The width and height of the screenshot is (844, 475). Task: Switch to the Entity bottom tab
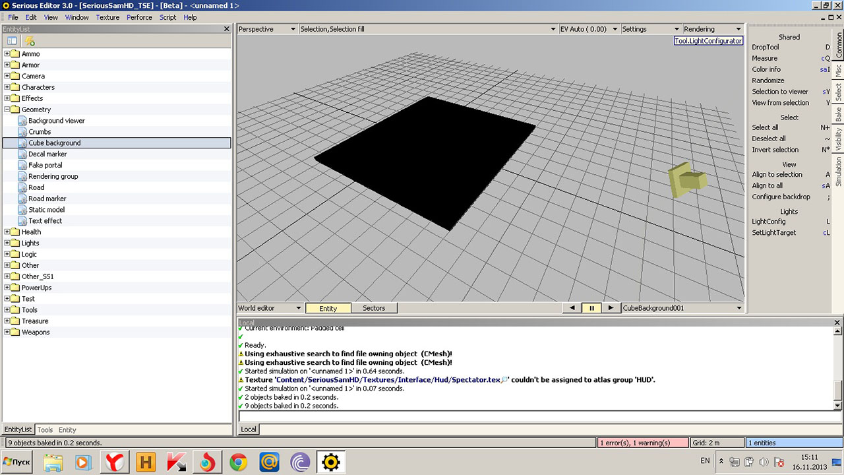[67, 429]
